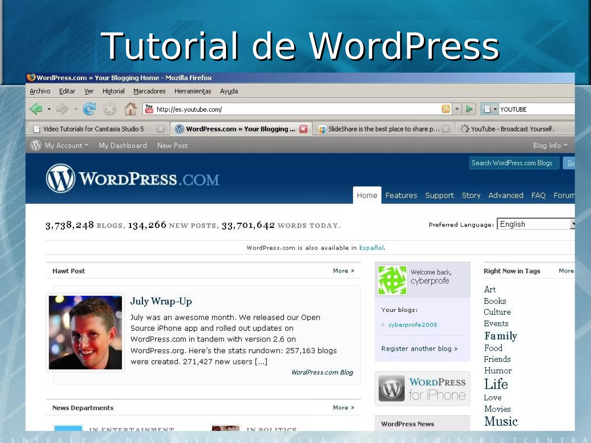Open the address bar history dropdown
Image resolution: width=591 pixels, height=443 pixels.
point(457,109)
